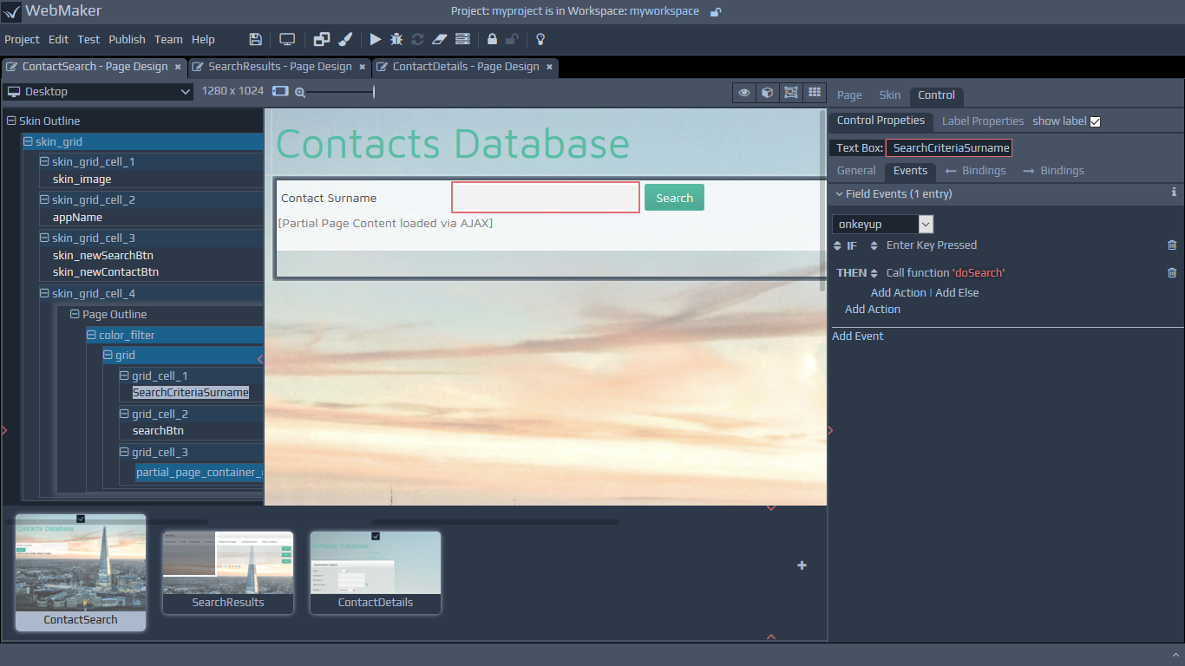The width and height of the screenshot is (1185, 666).
Task: Collapse the skin_grid tree node
Action: [x=28, y=141]
